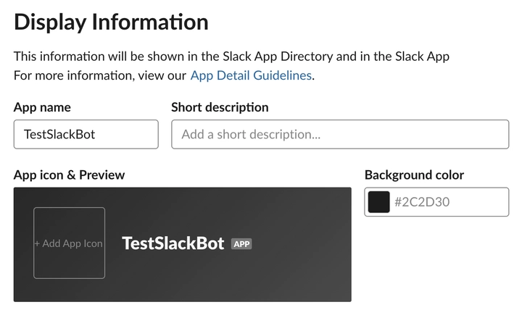Focus the App name field containing TestSlackBot
Viewport: 522px width, 310px height.
tap(86, 135)
